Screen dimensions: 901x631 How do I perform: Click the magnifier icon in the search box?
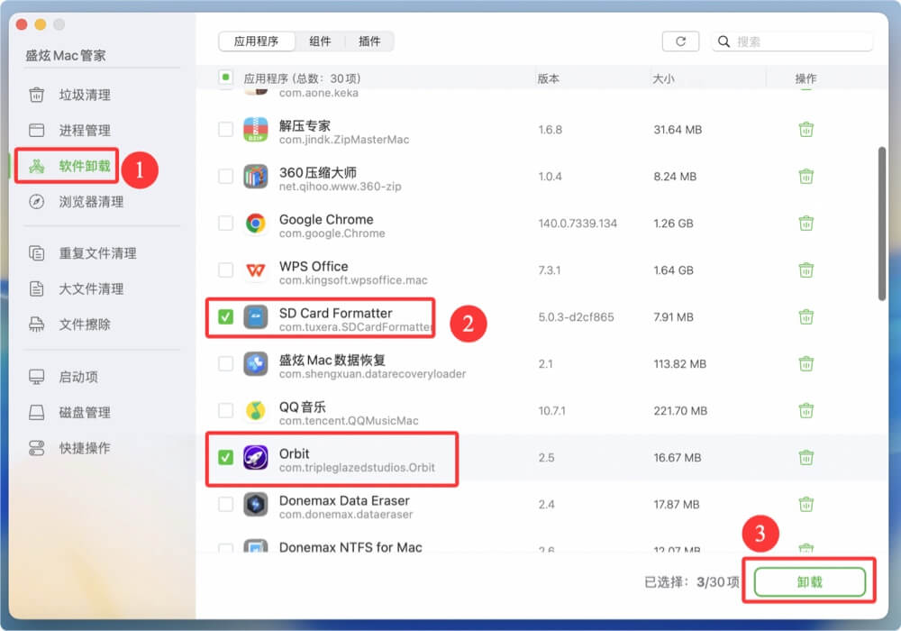point(723,41)
